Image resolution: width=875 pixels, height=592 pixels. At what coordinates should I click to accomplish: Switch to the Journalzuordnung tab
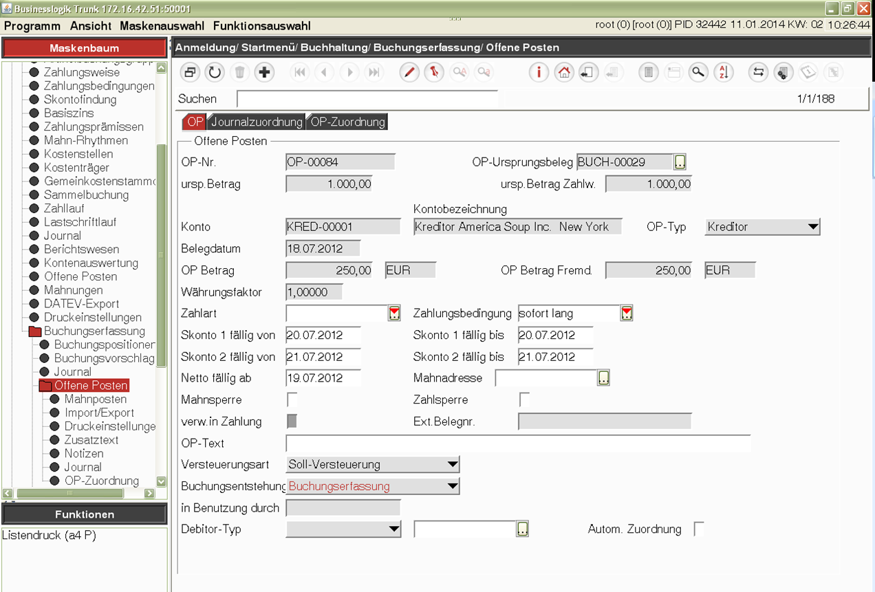point(256,122)
